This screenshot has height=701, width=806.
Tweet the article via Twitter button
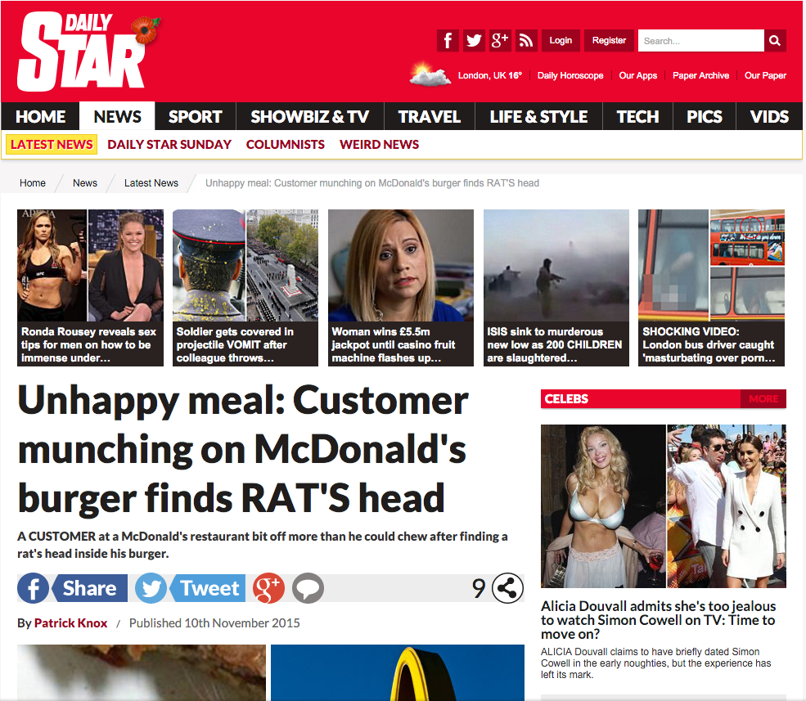coord(190,588)
